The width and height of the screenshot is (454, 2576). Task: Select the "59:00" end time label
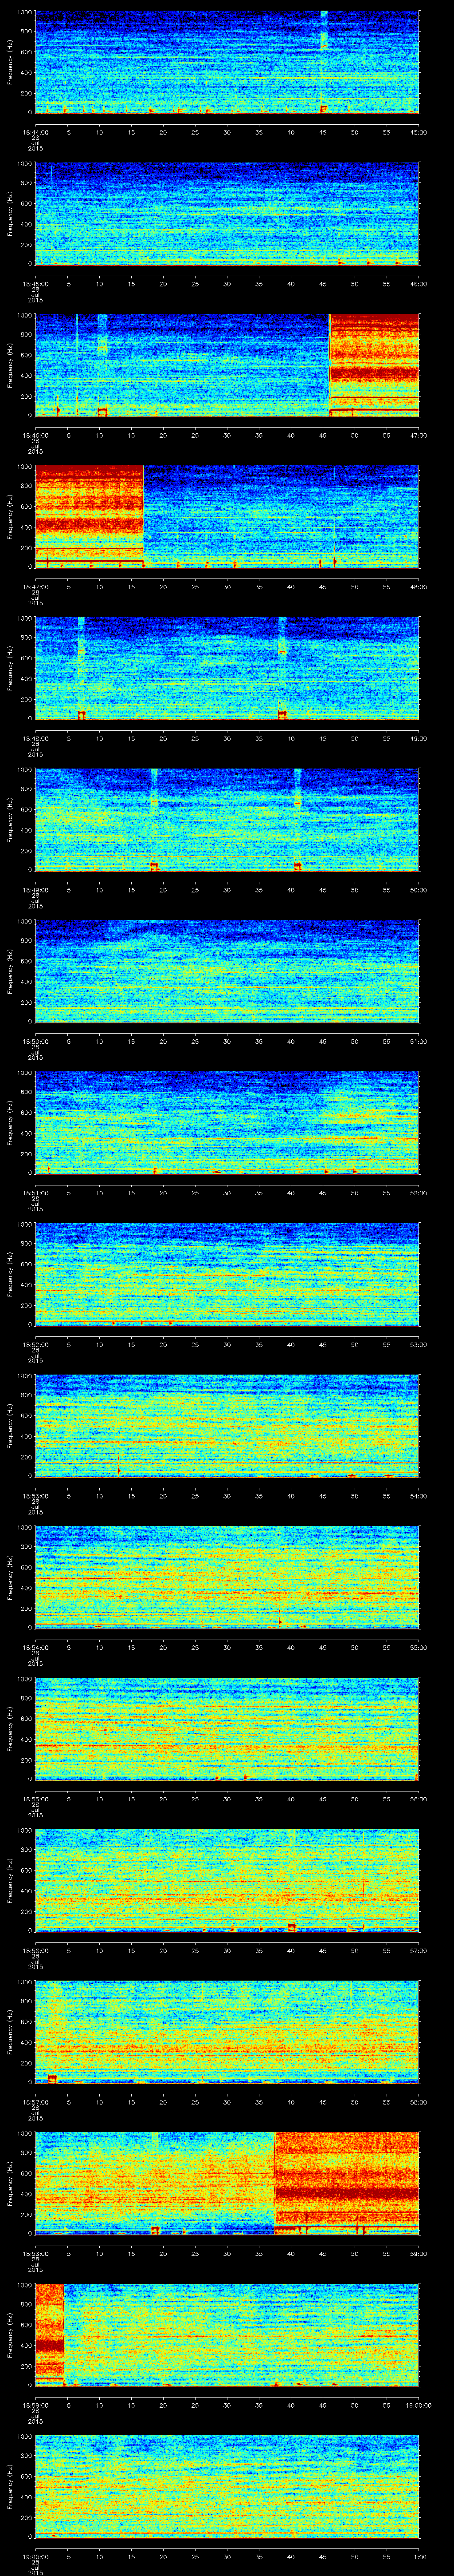click(419, 2253)
